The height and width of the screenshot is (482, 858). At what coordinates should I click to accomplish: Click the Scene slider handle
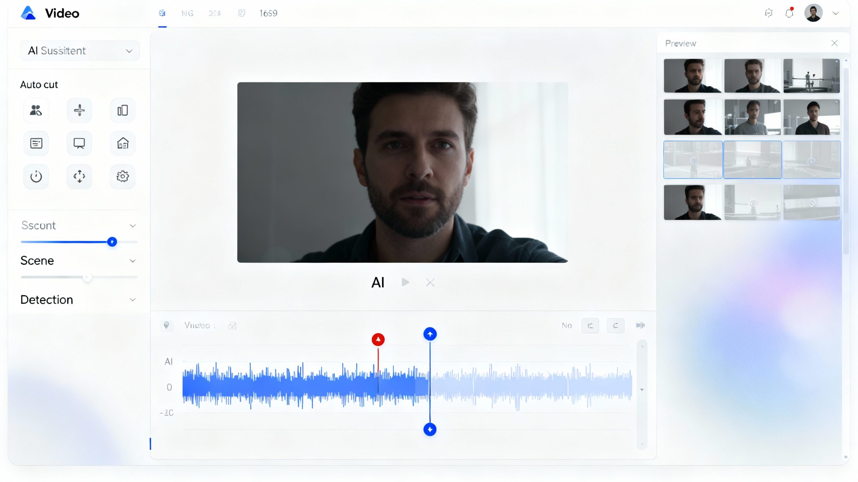point(88,277)
